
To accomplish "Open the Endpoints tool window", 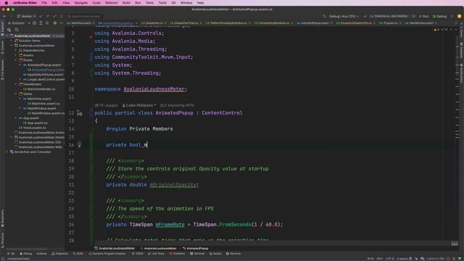I will [59, 254].
